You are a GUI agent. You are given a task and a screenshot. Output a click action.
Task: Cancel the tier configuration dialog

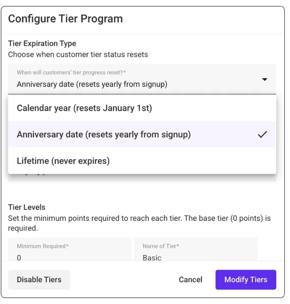pyautogui.click(x=190, y=280)
